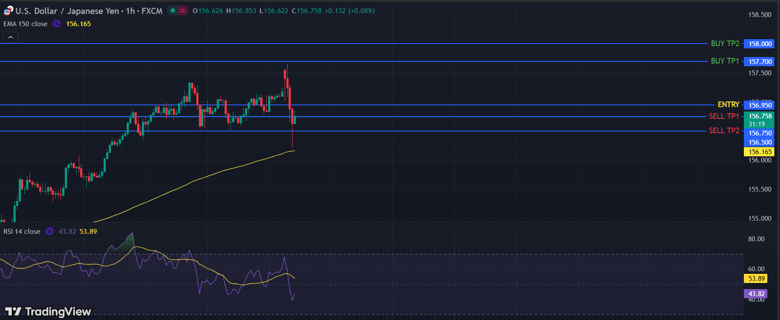This screenshot has height=320, width=780.
Task: Click the 158.000 price tag on axis
Action: coord(760,44)
